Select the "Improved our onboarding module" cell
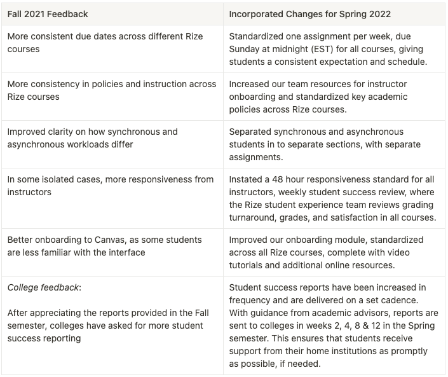 click(326, 252)
